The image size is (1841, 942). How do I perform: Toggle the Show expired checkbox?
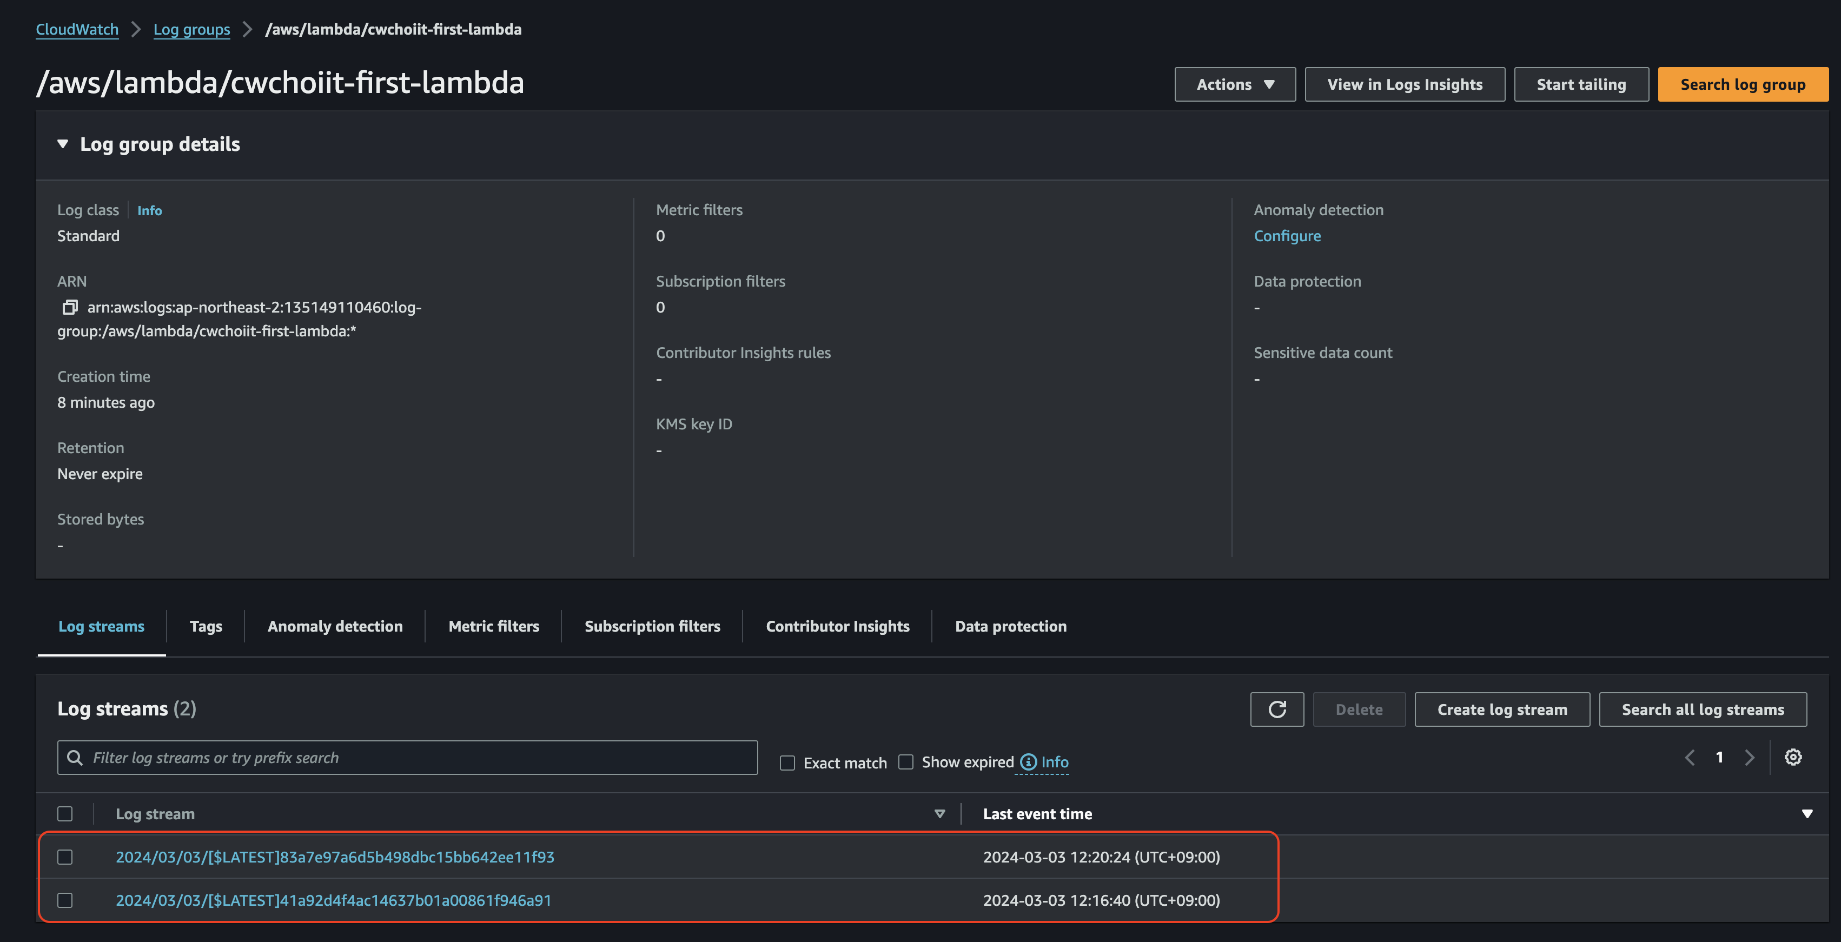(905, 762)
